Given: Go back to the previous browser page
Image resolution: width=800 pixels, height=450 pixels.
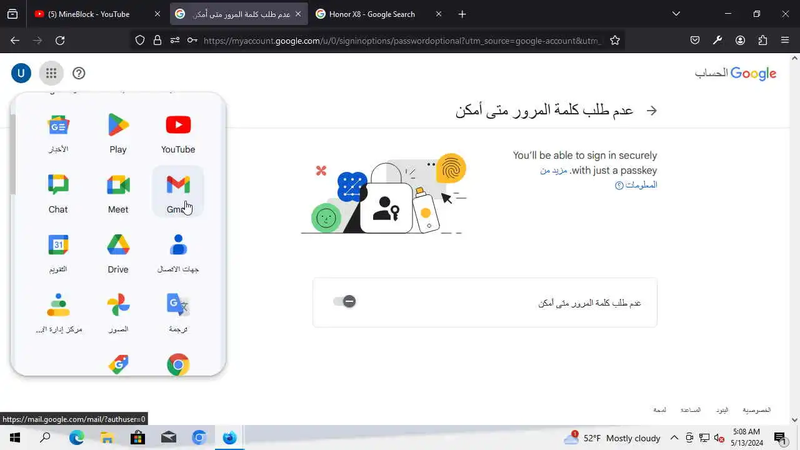Looking at the screenshot, I should [x=15, y=40].
